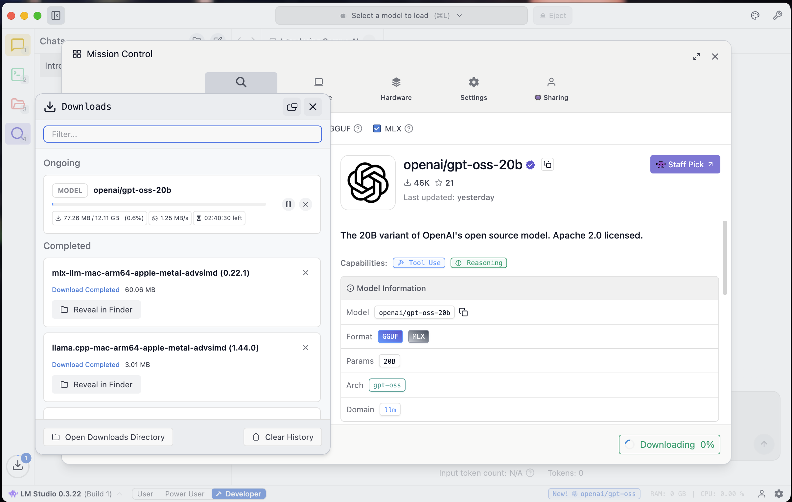Image resolution: width=792 pixels, height=502 pixels.
Task: Show MLX format help tooltip
Action: pyautogui.click(x=409, y=128)
